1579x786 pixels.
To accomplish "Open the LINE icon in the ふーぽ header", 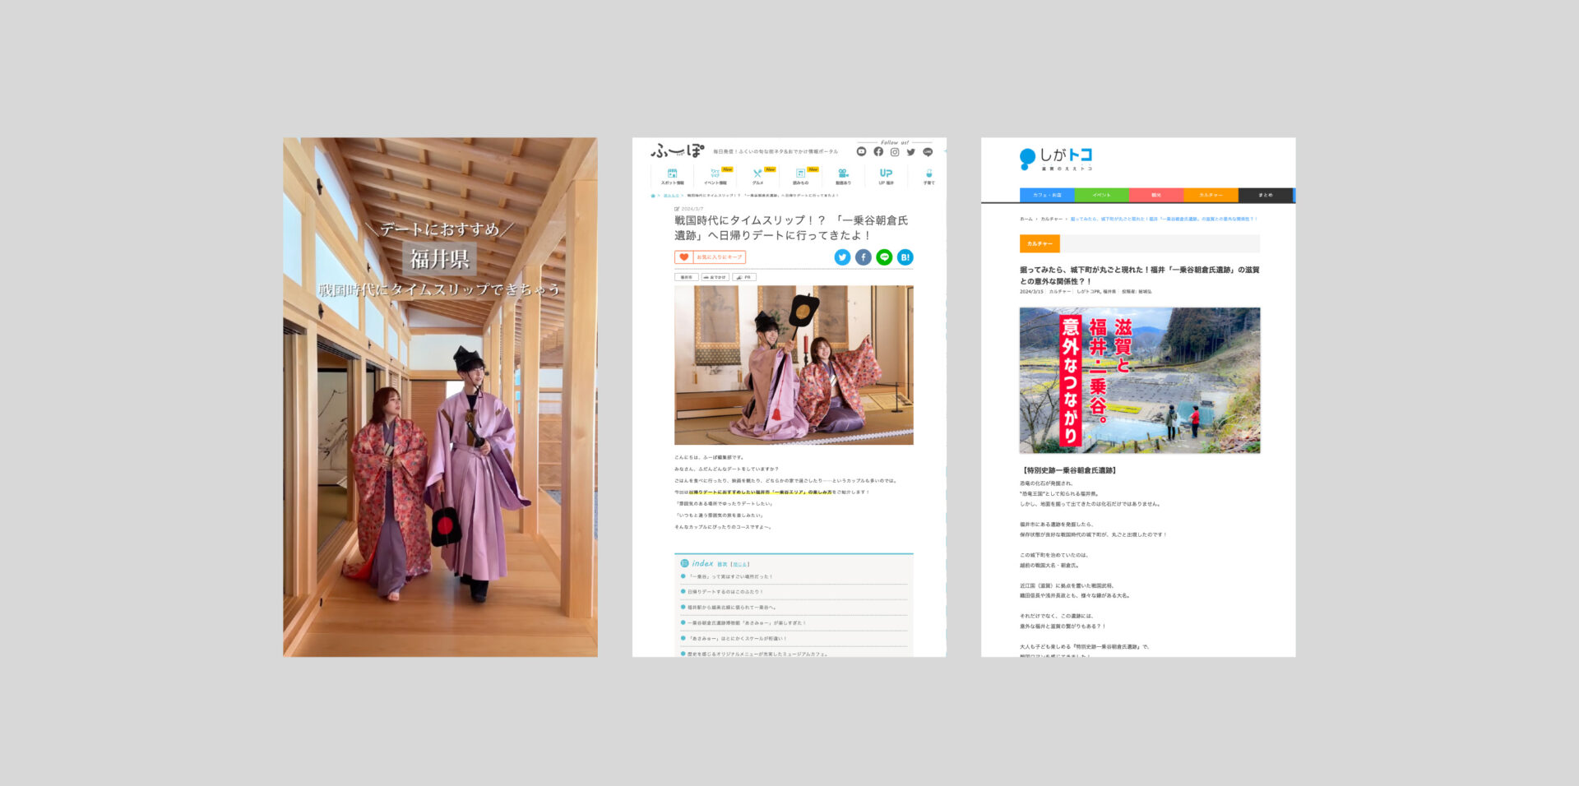I will [x=928, y=152].
